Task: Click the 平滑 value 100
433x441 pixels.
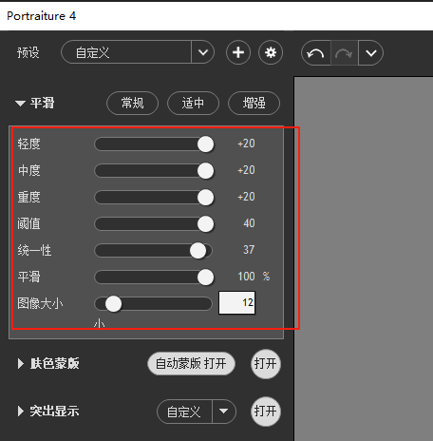Action: click(x=246, y=277)
